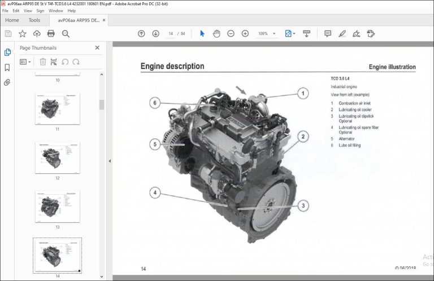Add a sticky note comment
The width and height of the screenshot is (434, 281).
328,34
